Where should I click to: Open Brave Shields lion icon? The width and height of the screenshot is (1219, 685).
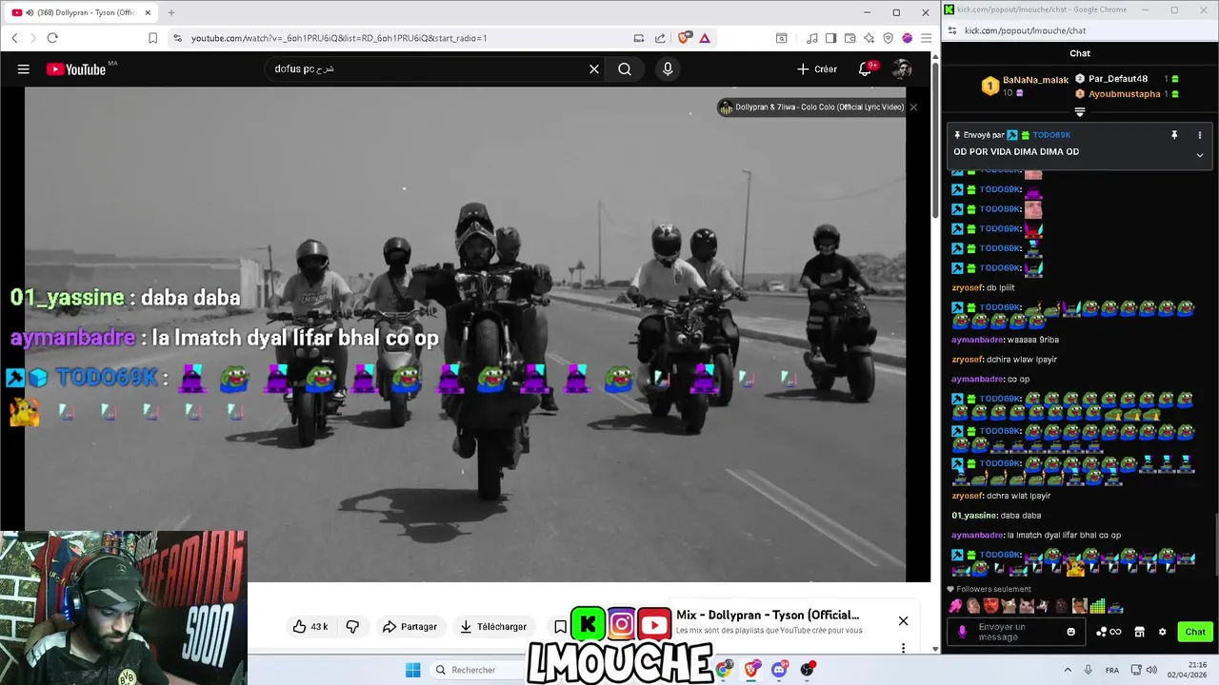(x=684, y=38)
